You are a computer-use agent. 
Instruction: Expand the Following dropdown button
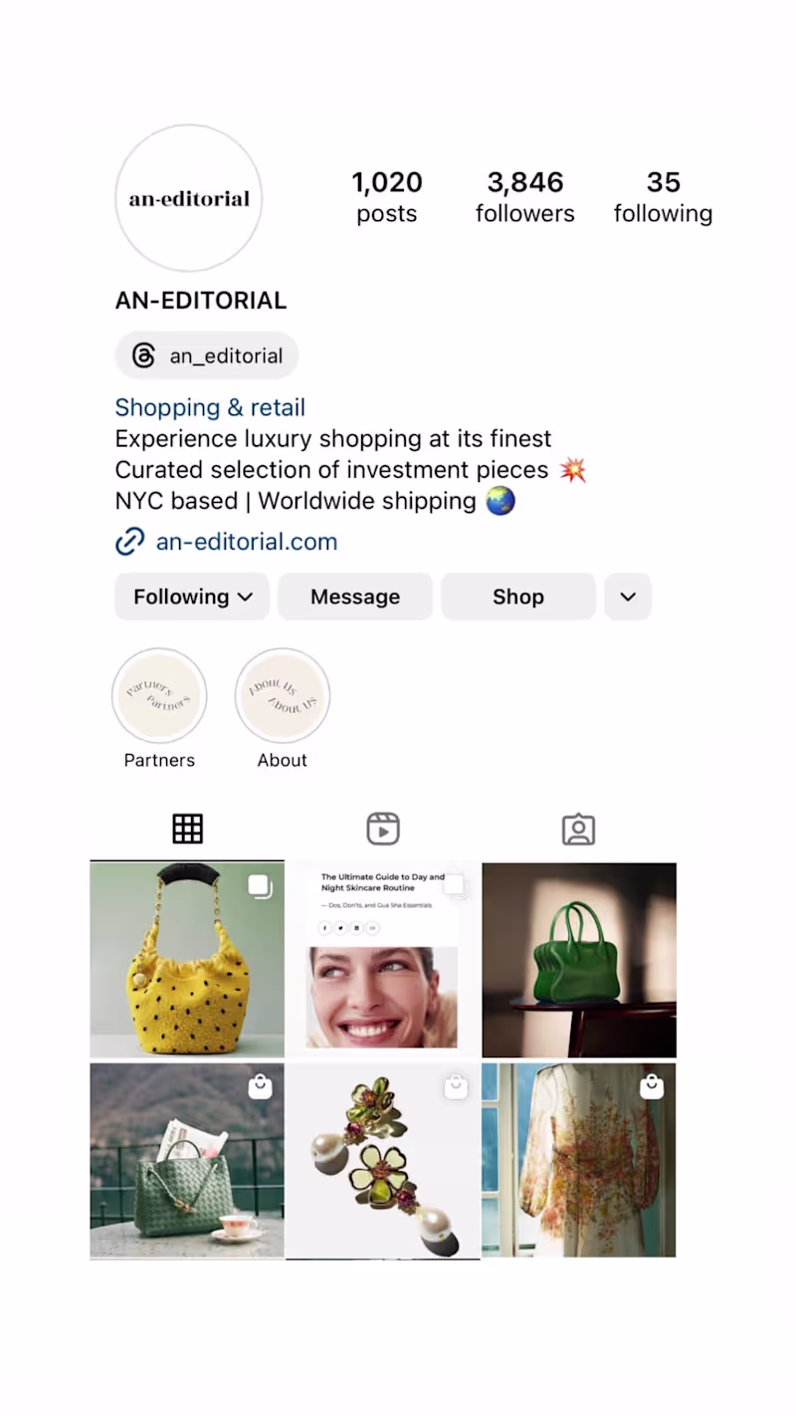coord(192,596)
